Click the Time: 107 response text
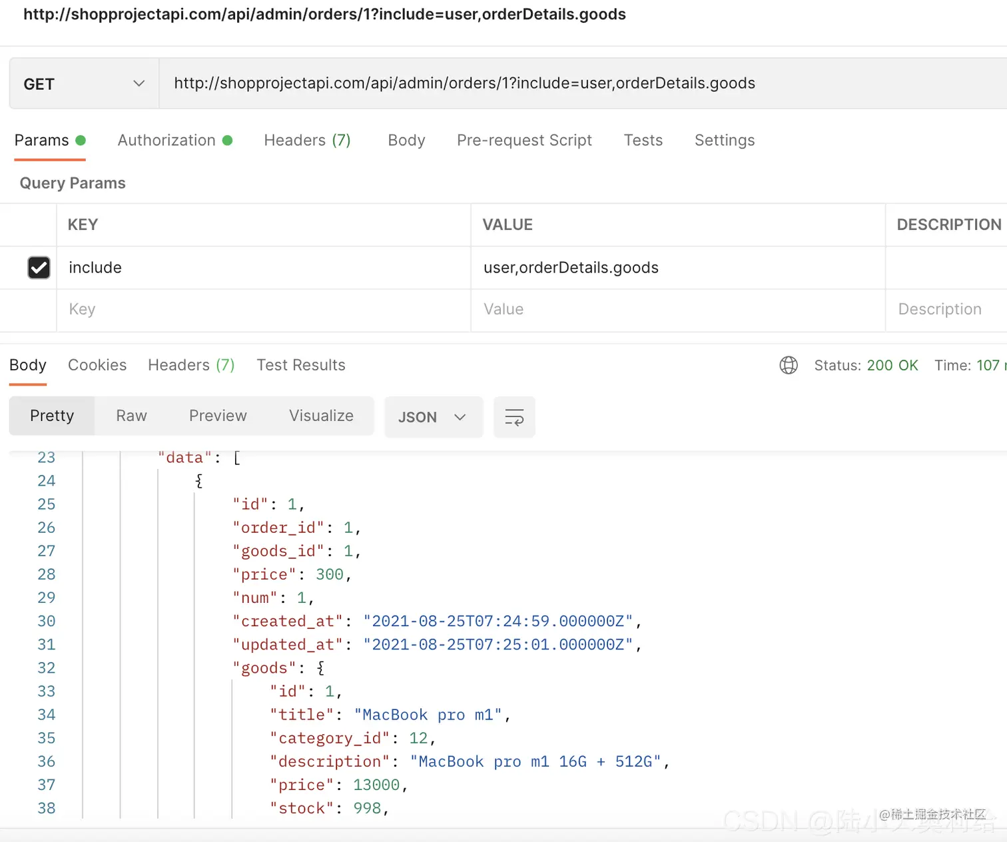 (x=970, y=365)
